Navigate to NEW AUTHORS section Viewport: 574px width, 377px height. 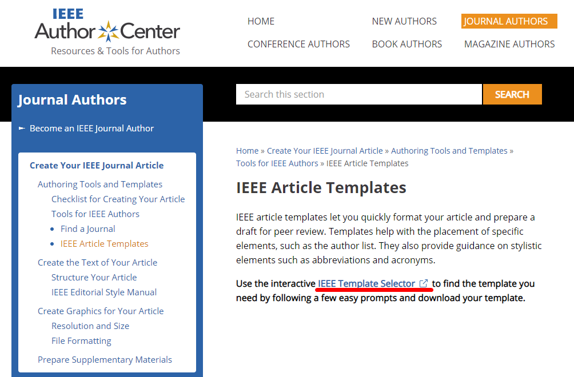click(404, 21)
